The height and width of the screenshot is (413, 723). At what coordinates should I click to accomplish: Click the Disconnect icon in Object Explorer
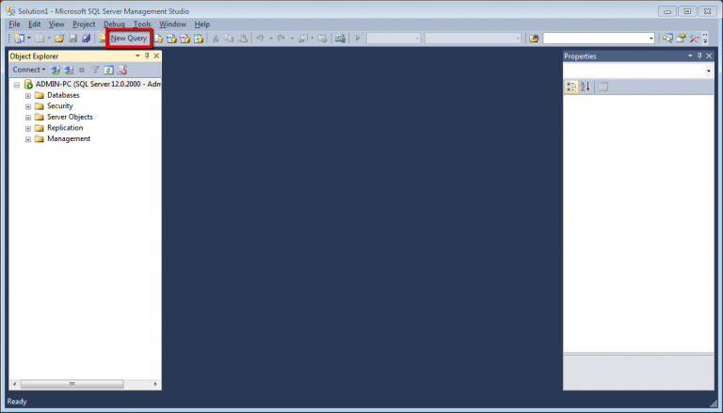(69, 70)
